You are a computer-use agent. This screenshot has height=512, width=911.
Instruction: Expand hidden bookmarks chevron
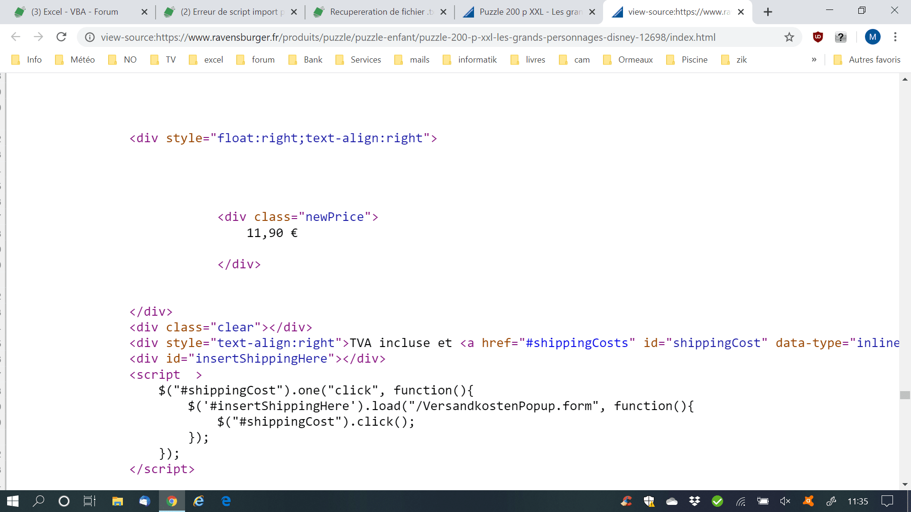pos(814,60)
